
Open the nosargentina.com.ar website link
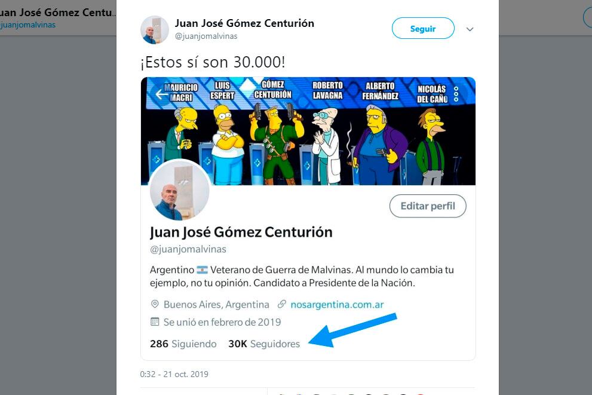[337, 304]
